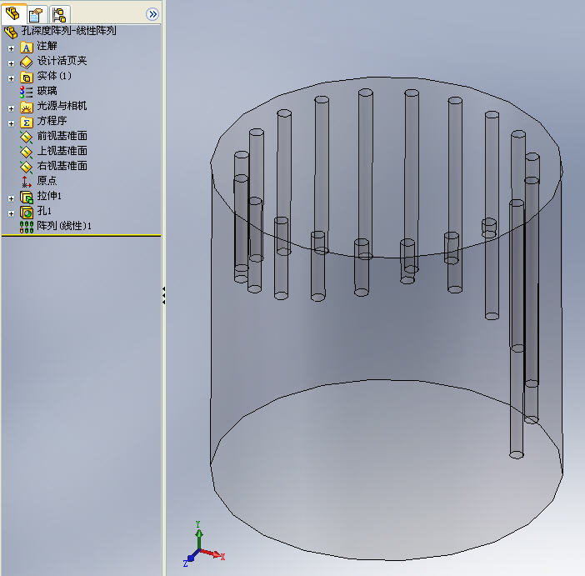Select the 注解 tree item label

click(47, 46)
